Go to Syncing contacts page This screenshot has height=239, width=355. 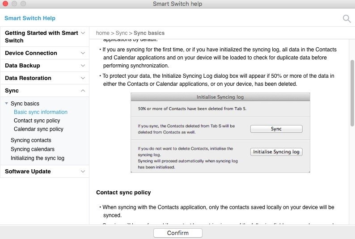[x=31, y=140]
